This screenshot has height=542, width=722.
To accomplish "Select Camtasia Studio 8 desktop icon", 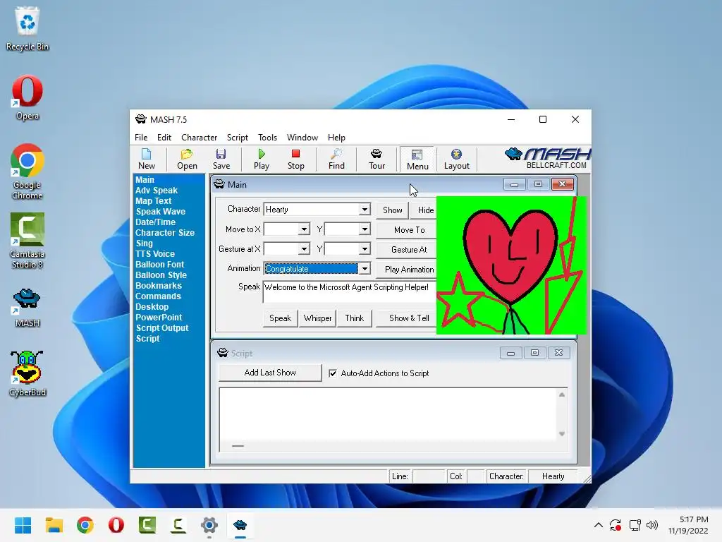I will pos(27,241).
